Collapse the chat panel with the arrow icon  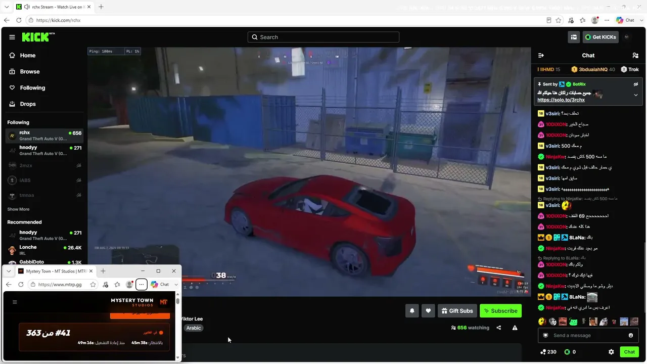pos(541,56)
